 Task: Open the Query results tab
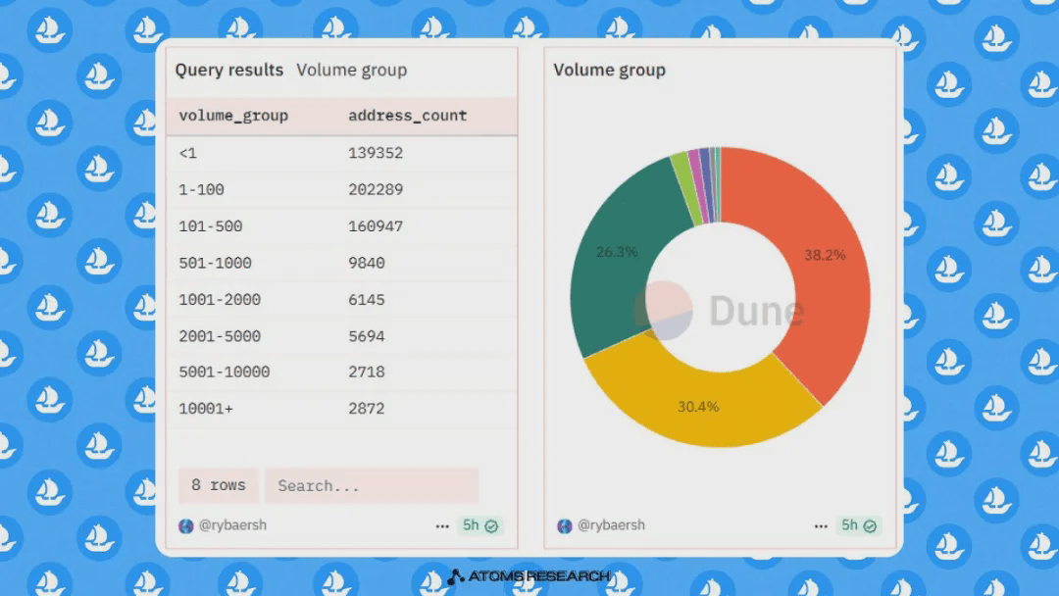tap(228, 71)
